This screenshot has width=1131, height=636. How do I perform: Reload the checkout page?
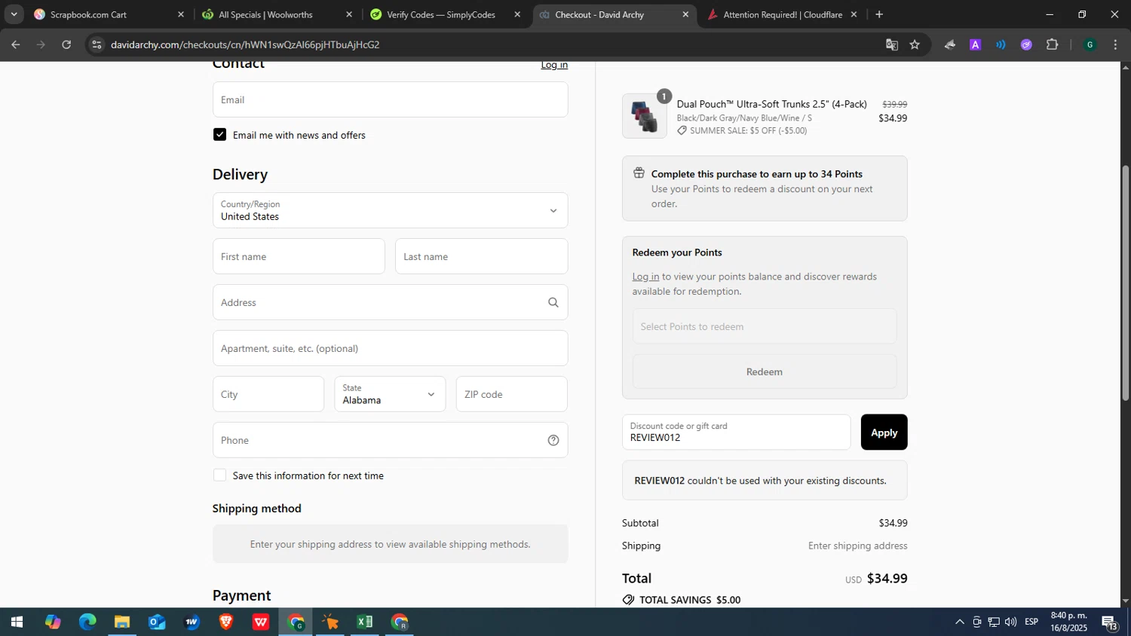66,44
